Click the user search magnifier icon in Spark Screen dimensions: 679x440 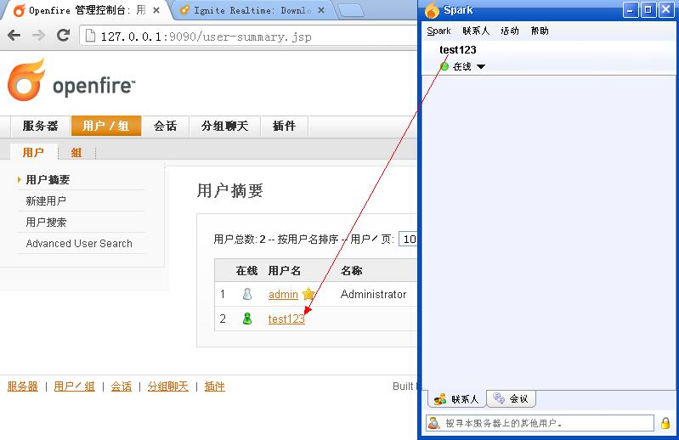click(x=434, y=423)
